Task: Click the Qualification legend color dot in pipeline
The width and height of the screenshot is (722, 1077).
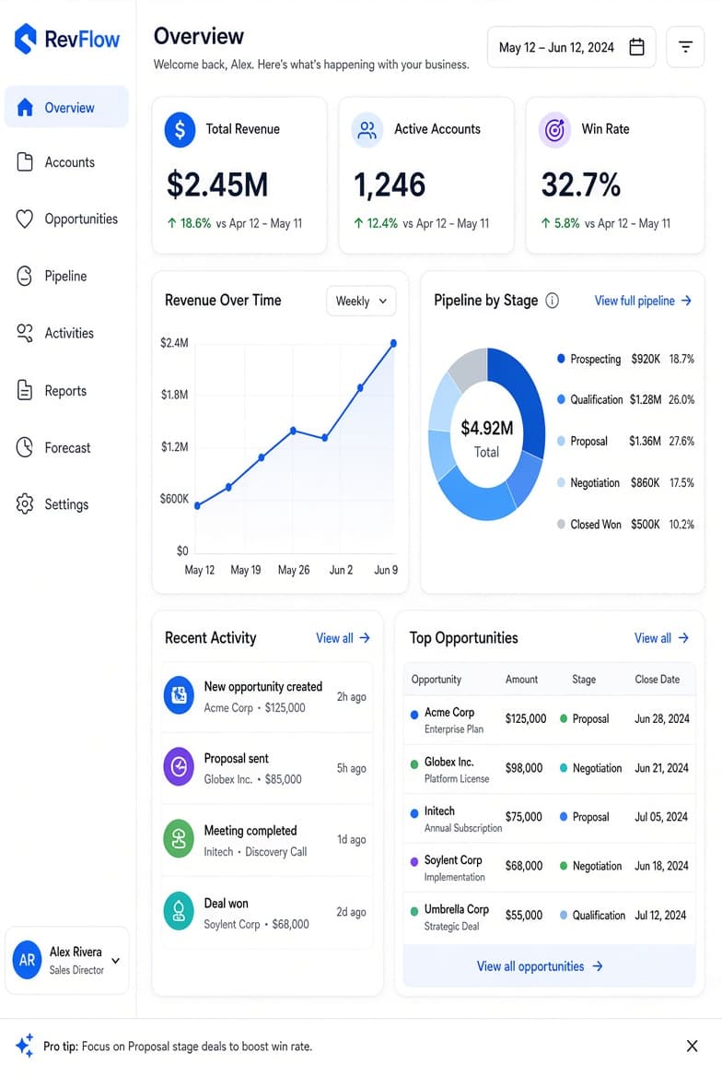Action: pos(561,399)
